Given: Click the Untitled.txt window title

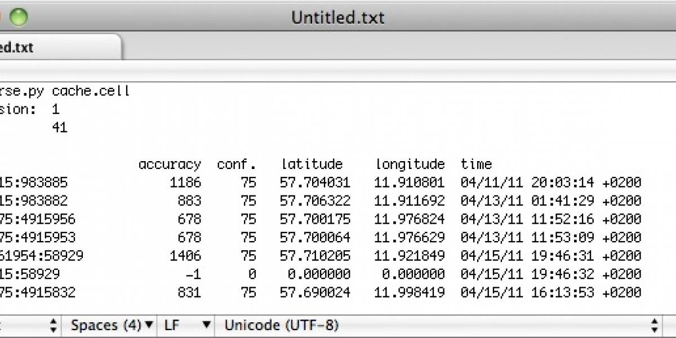Looking at the screenshot, I should tap(338, 17).
